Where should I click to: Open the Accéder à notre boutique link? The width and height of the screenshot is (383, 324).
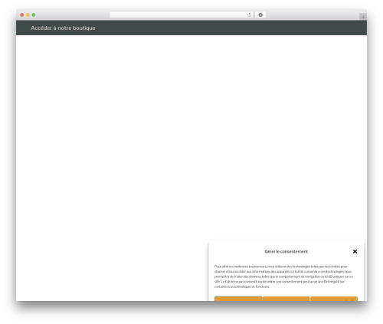click(x=63, y=28)
